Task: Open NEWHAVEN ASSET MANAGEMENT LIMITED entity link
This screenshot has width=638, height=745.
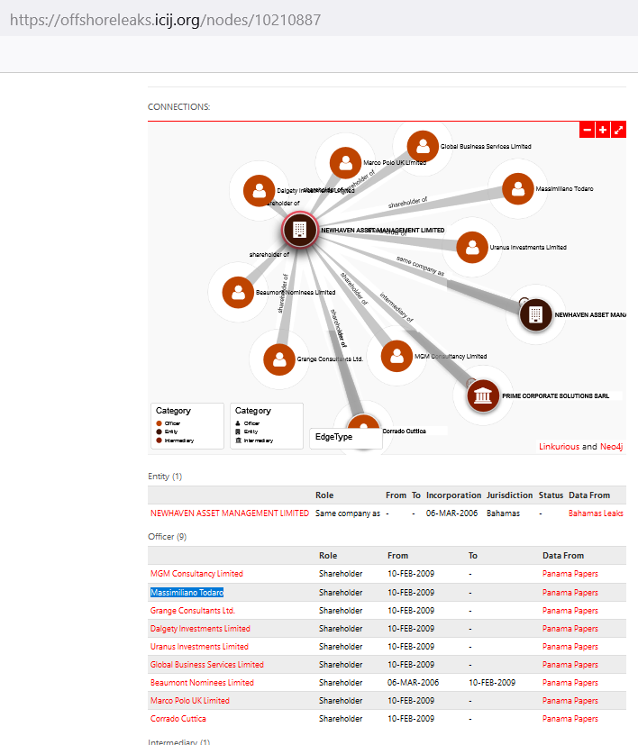Action: (x=230, y=513)
